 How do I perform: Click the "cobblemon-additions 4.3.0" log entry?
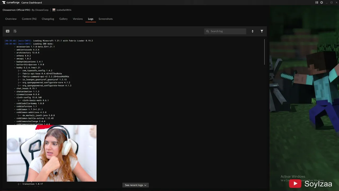[x=31, y=112]
